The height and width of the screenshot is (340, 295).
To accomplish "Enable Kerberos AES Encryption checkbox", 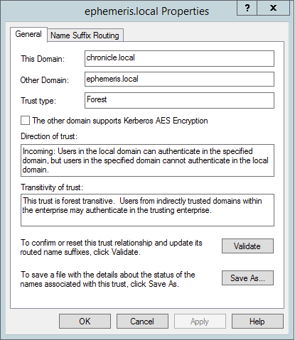I will pos(25,121).
